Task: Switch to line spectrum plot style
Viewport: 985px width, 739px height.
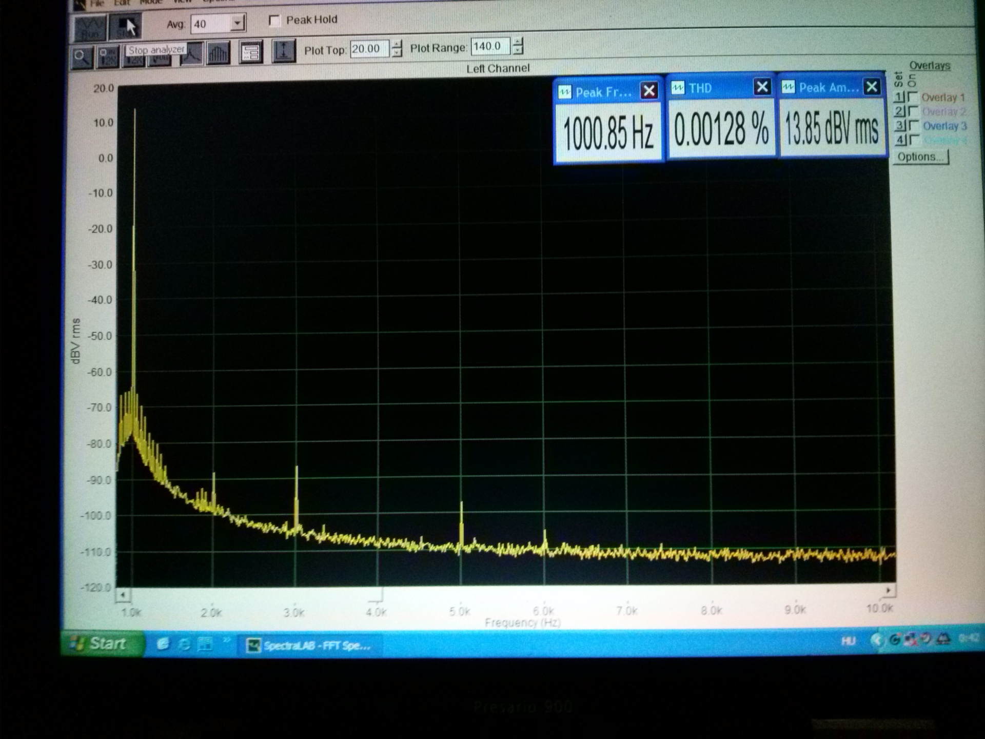Action: point(191,54)
